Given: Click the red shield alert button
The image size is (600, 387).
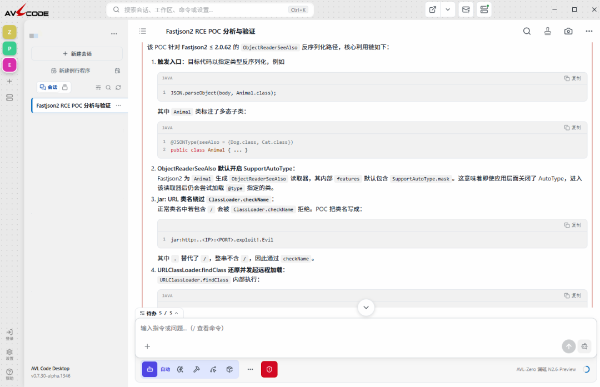Looking at the screenshot, I should point(269,369).
